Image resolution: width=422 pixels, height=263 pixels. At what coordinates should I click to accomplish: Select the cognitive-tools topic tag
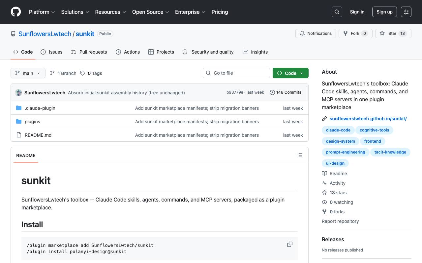point(375,130)
